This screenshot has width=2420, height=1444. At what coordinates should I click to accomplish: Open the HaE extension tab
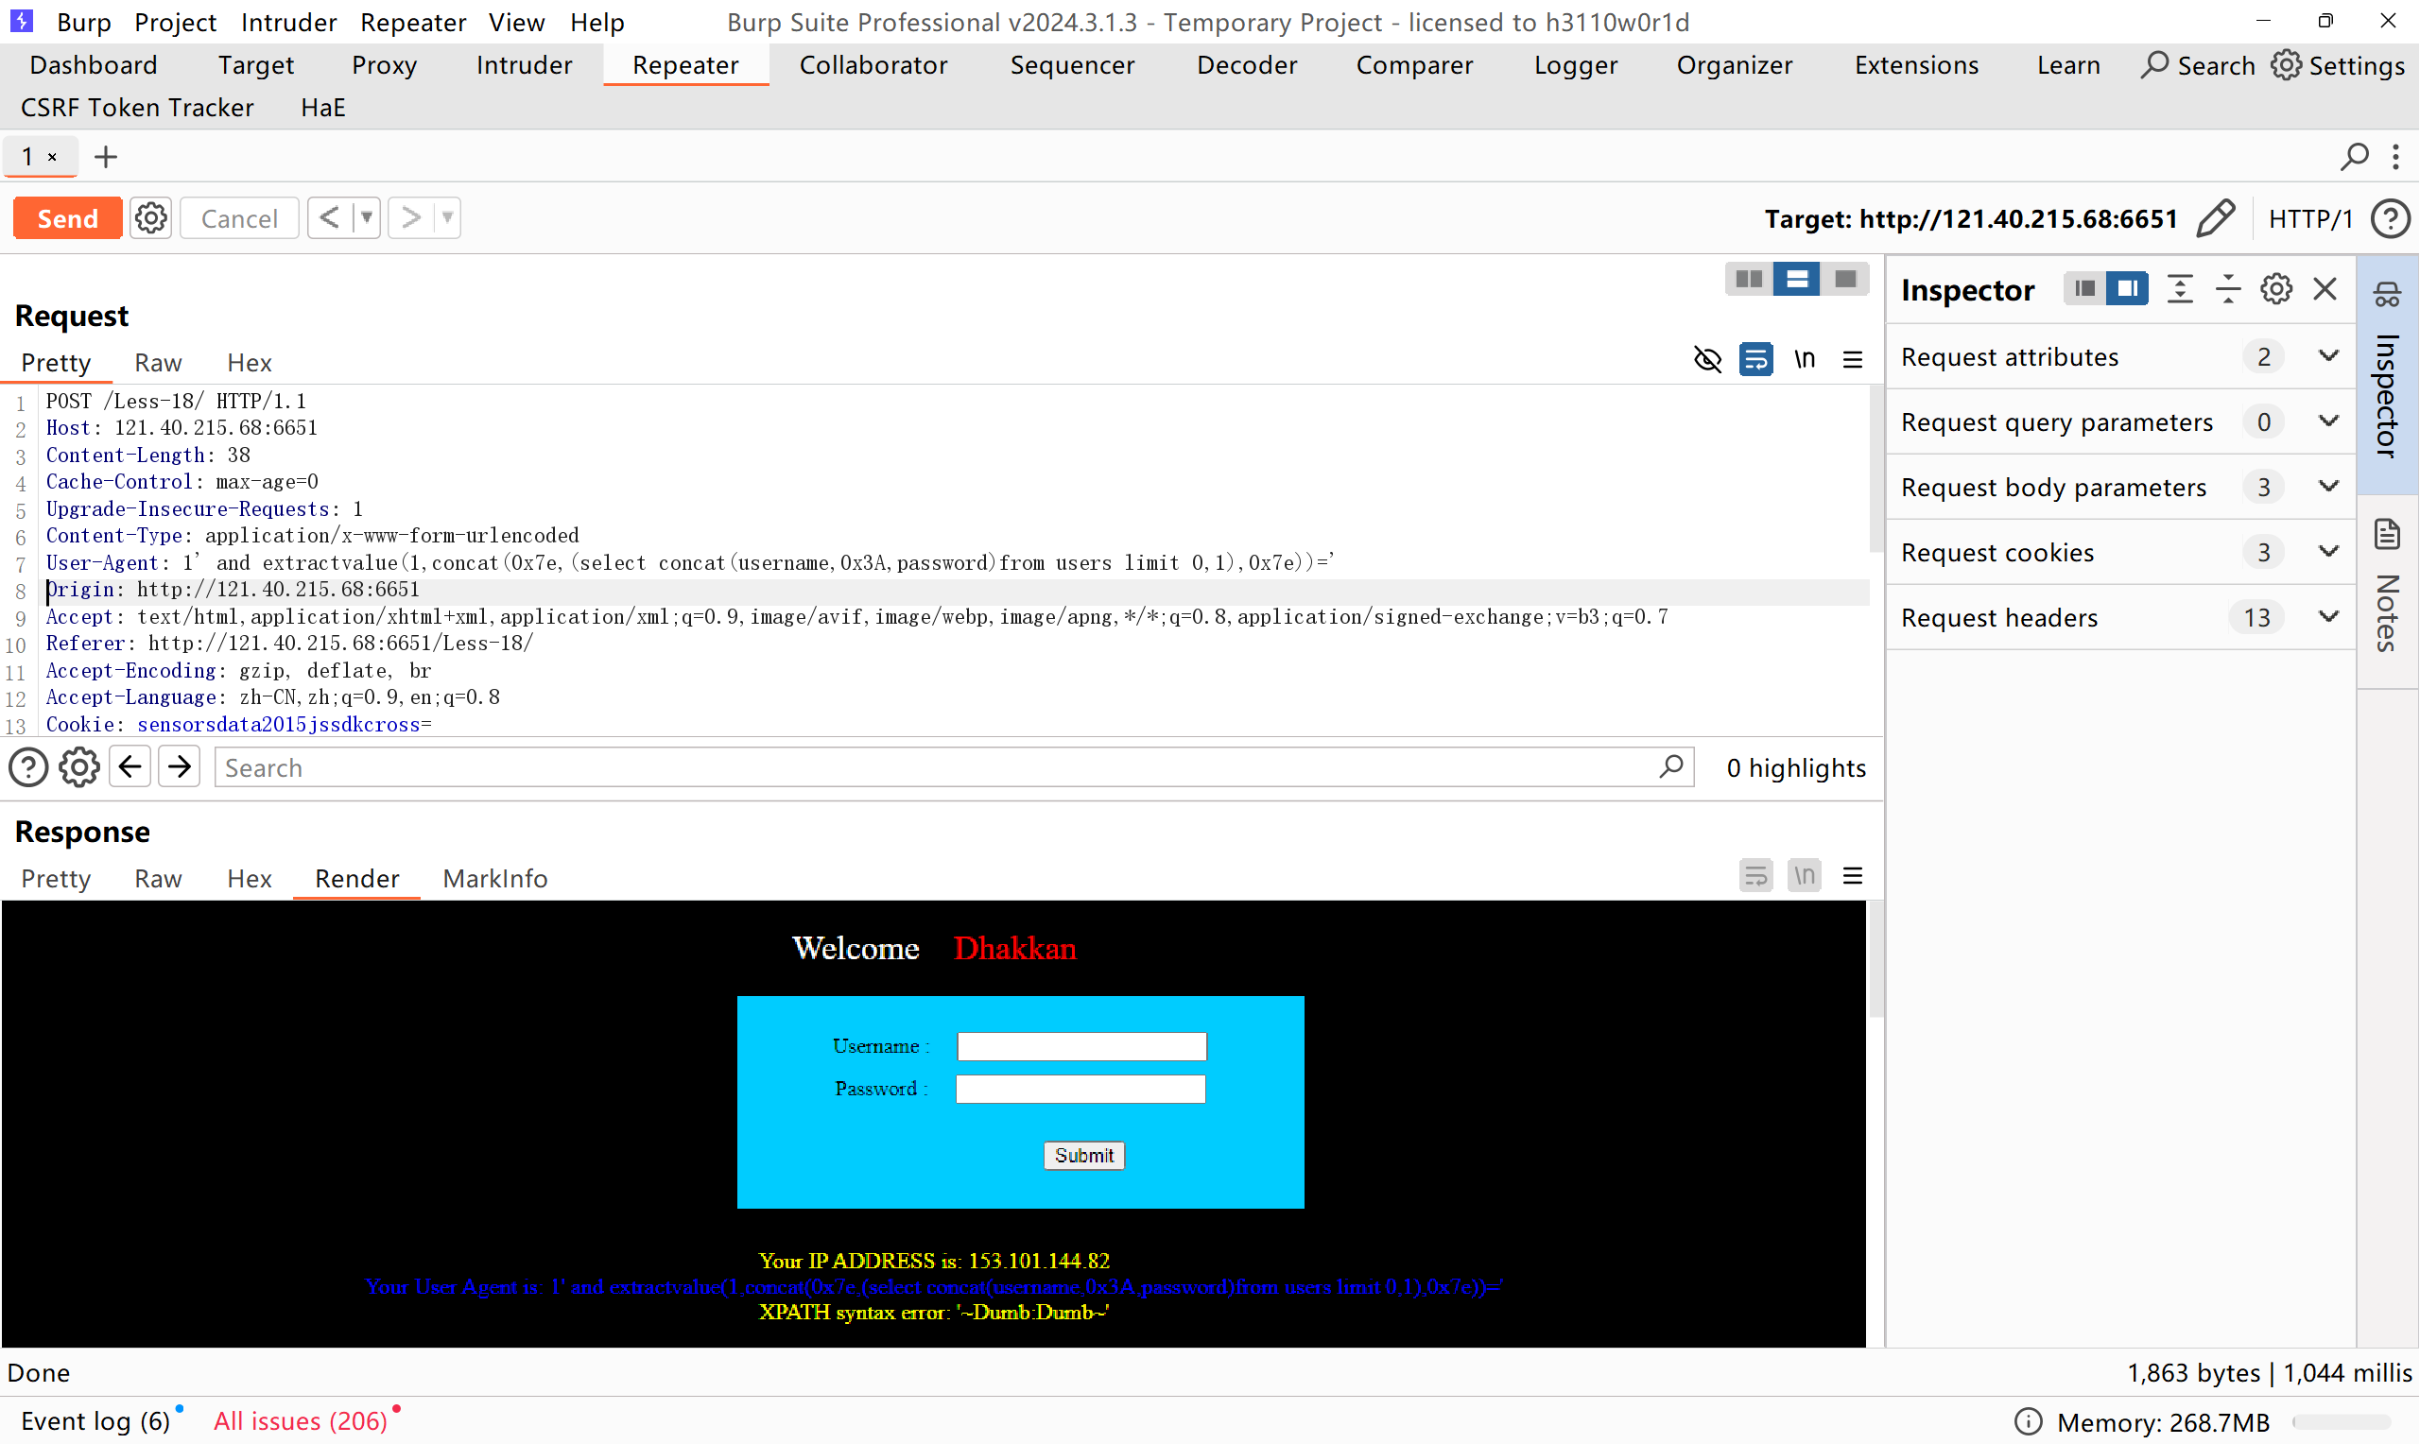pyautogui.click(x=323, y=108)
